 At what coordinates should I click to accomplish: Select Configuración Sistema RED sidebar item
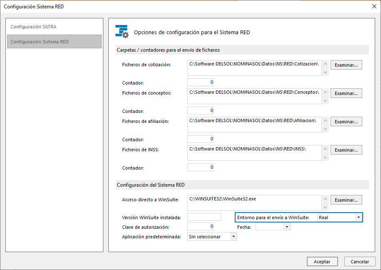[x=54, y=42]
